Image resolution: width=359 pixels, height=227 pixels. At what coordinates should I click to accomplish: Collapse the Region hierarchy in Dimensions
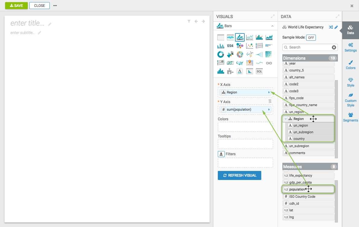(x=286, y=119)
